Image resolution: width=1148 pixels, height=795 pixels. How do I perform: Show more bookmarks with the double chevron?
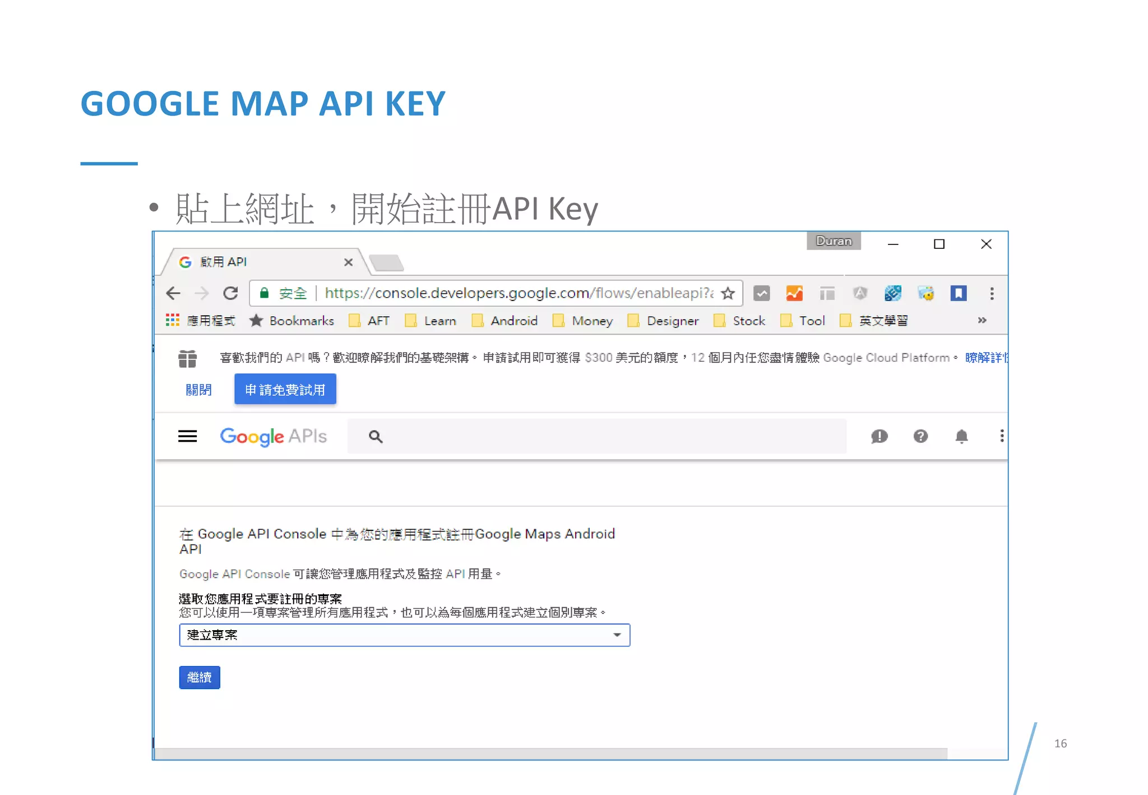pyautogui.click(x=982, y=320)
